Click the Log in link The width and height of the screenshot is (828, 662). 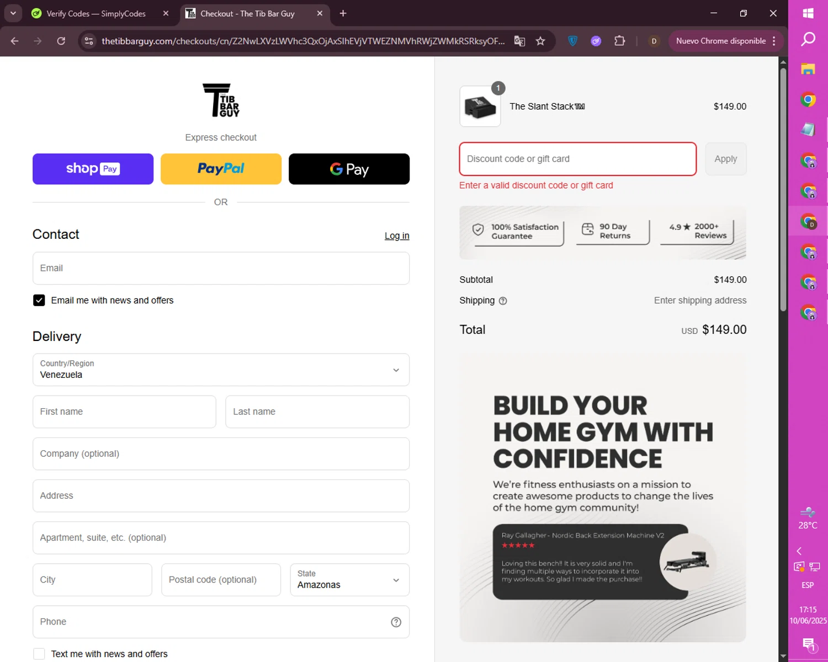point(397,236)
